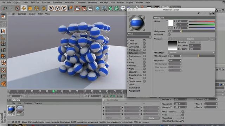Enable the Diffusion channel checkbox
This screenshot has width=225, height=126.
[x=144, y=43]
